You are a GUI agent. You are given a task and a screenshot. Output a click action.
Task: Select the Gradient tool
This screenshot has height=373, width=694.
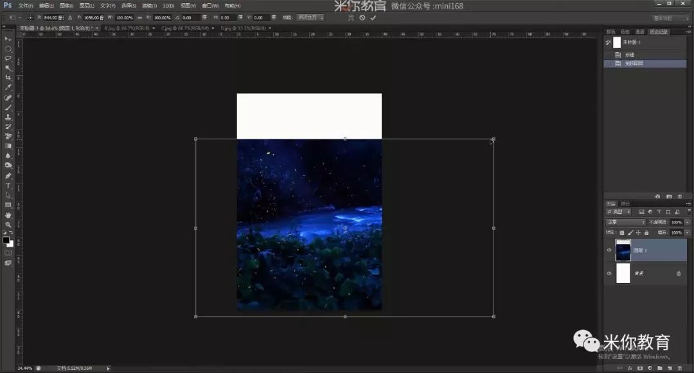(x=8, y=146)
